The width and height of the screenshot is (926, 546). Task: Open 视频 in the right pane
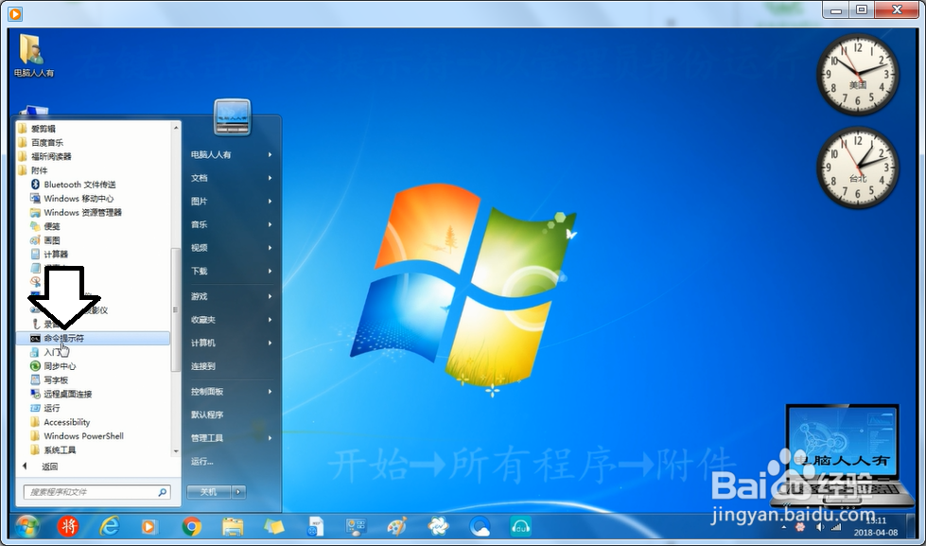point(232,248)
